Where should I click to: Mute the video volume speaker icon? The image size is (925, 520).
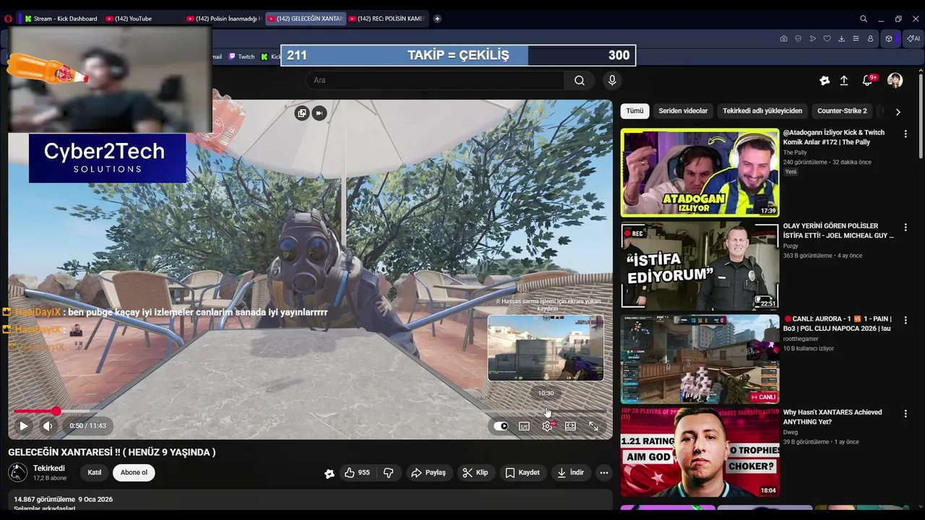(48, 426)
